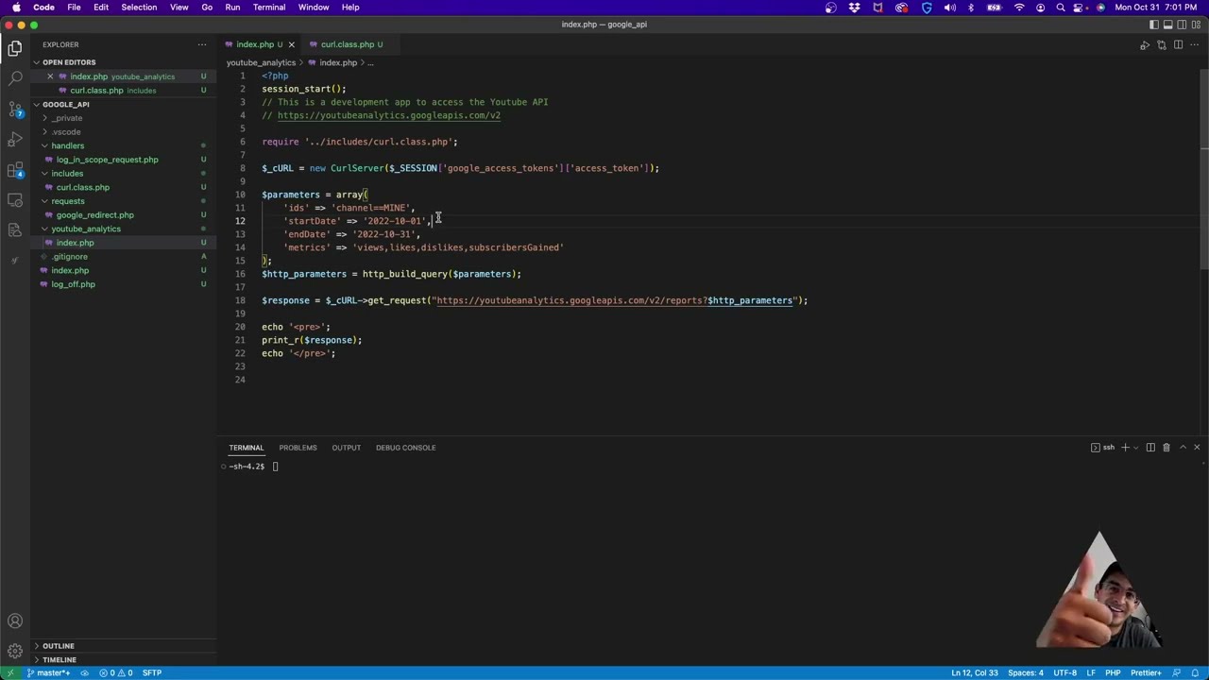Click the kill terminal trash icon
This screenshot has height=680, width=1209.
click(1166, 448)
